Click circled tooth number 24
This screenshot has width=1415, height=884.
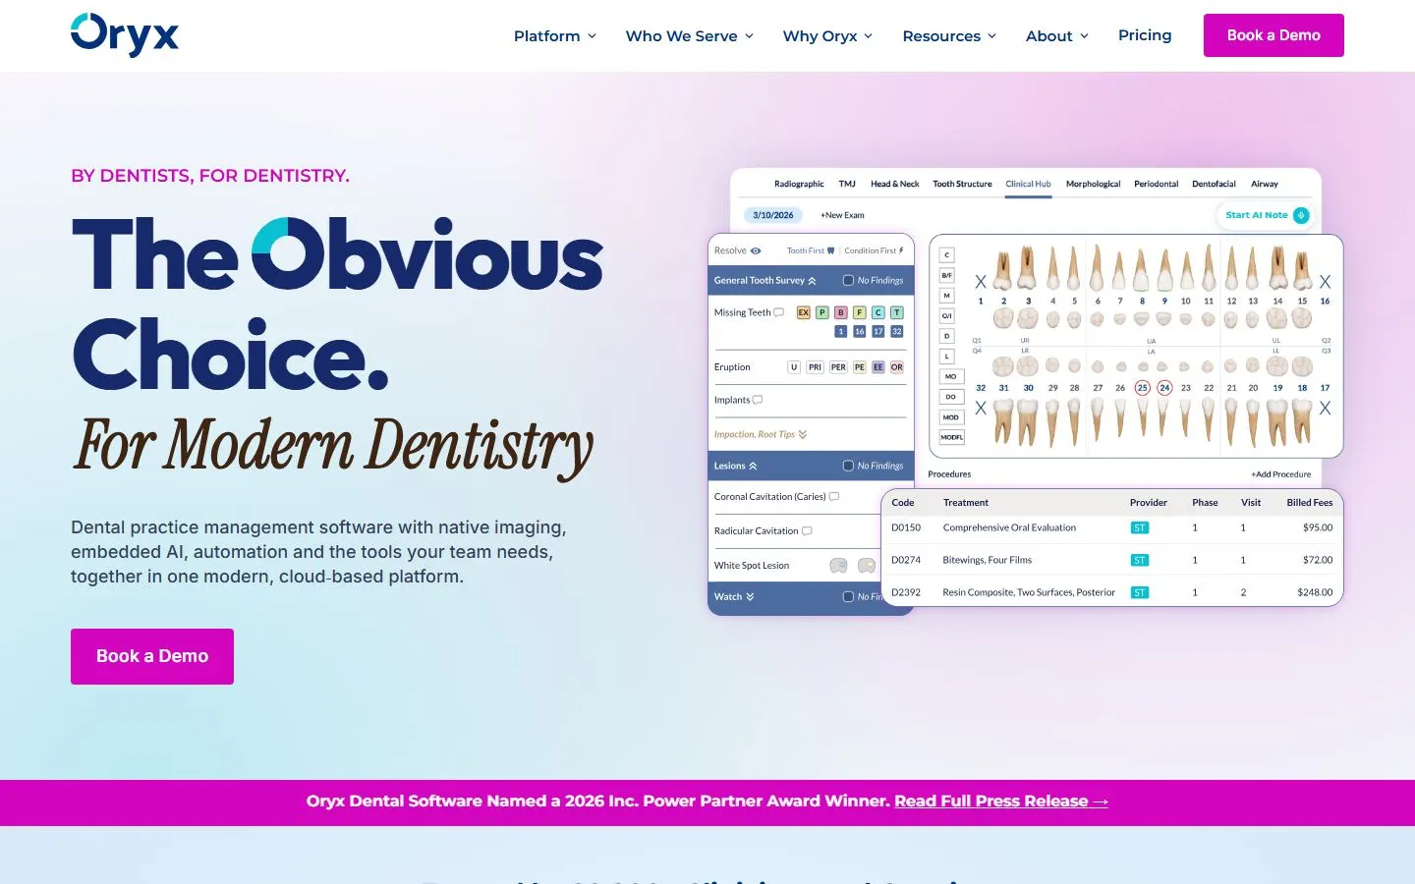point(1164,388)
